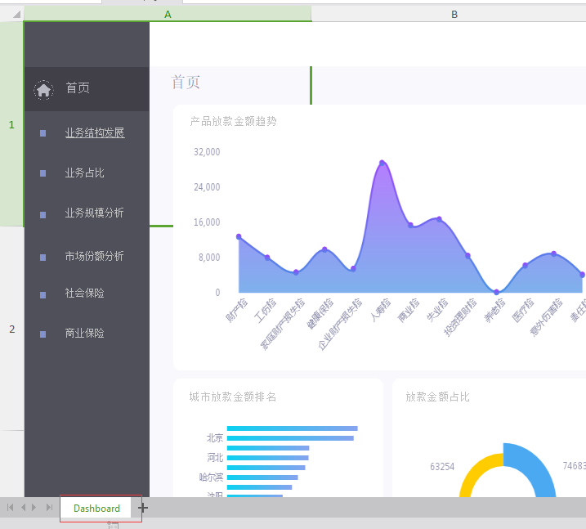586x529 pixels.
Task: Click square bullet beside 社会保险
Action: tap(42, 294)
